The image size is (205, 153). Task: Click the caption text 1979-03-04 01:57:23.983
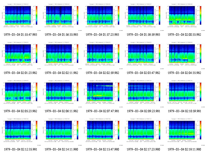102,35
